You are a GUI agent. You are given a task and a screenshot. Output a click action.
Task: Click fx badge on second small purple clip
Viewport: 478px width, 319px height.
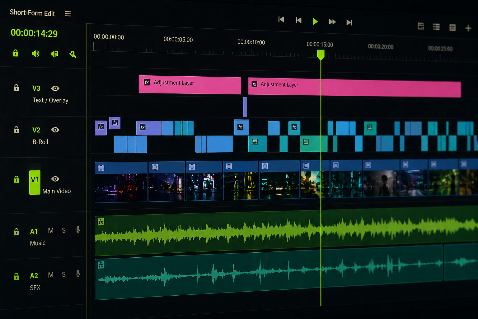[115, 123]
